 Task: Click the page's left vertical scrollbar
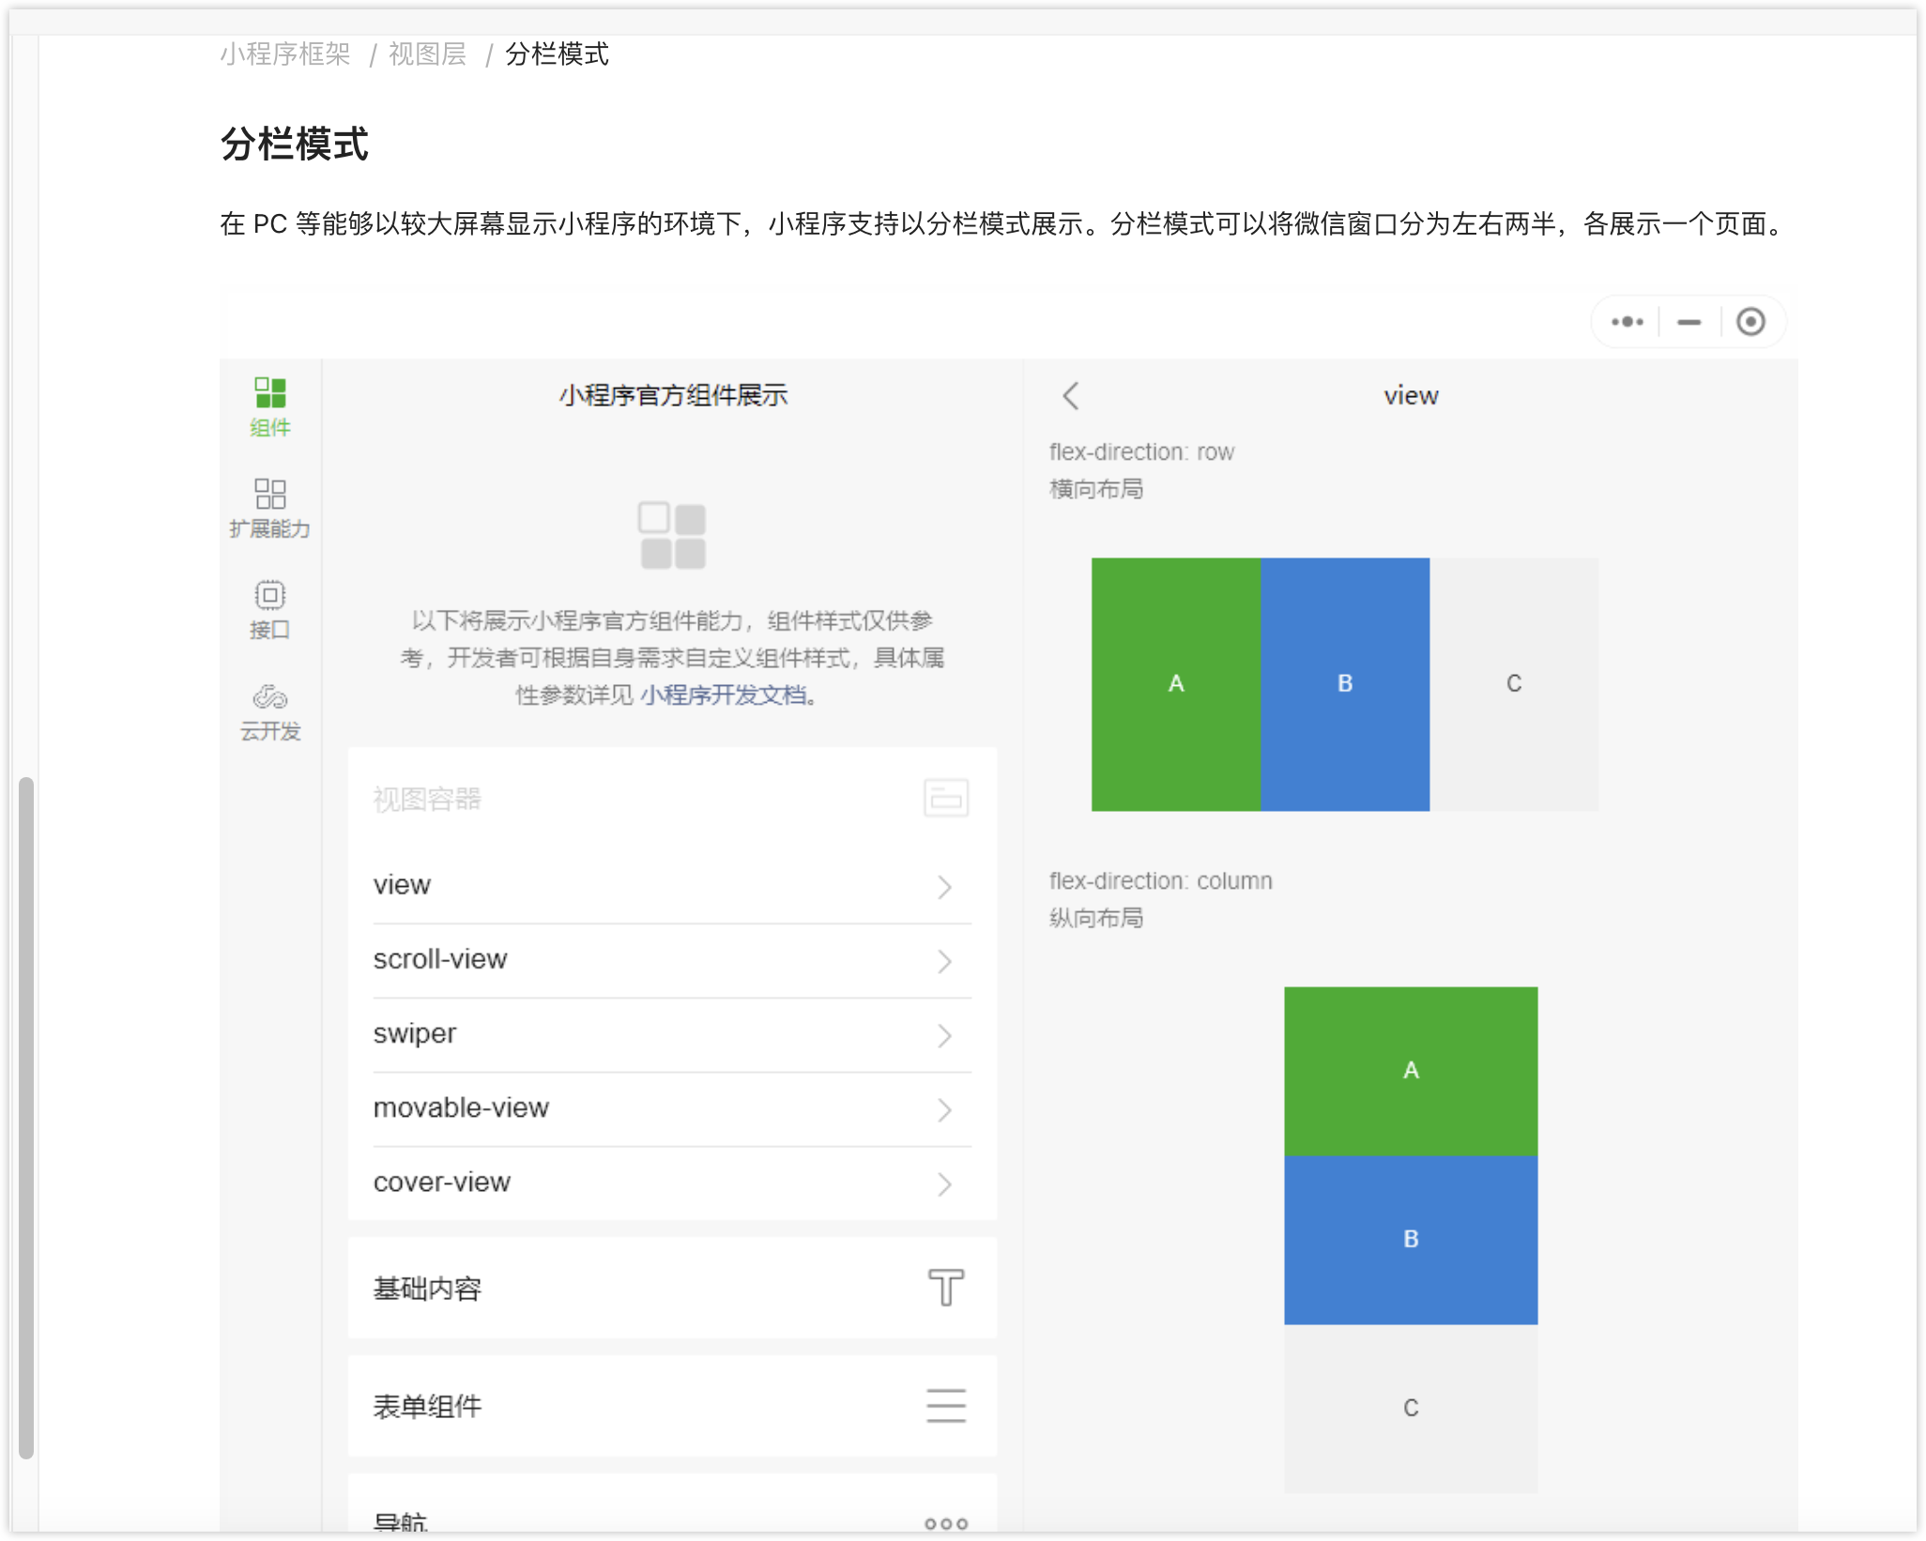pos(26,1117)
